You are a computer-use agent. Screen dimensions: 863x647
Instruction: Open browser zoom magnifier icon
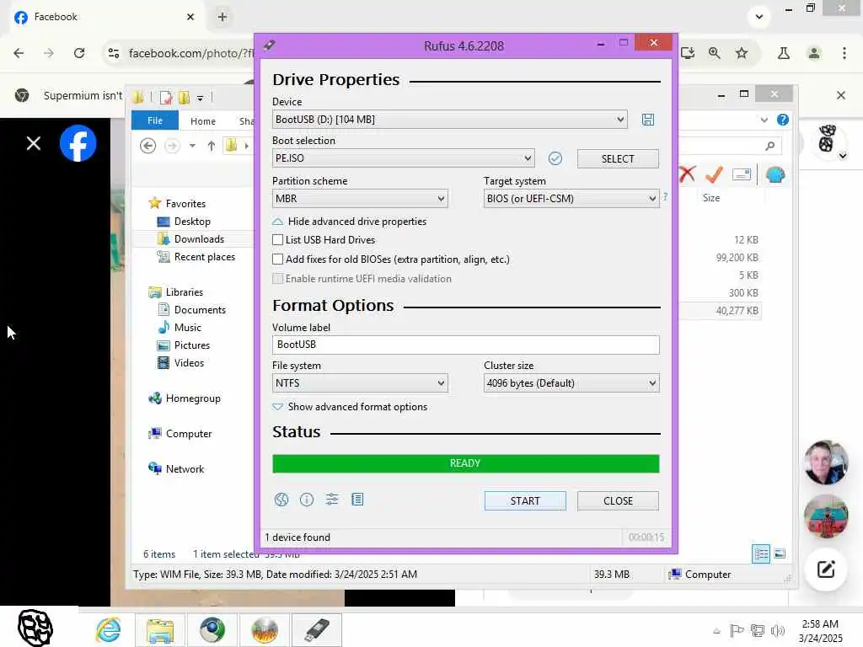point(715,53)
